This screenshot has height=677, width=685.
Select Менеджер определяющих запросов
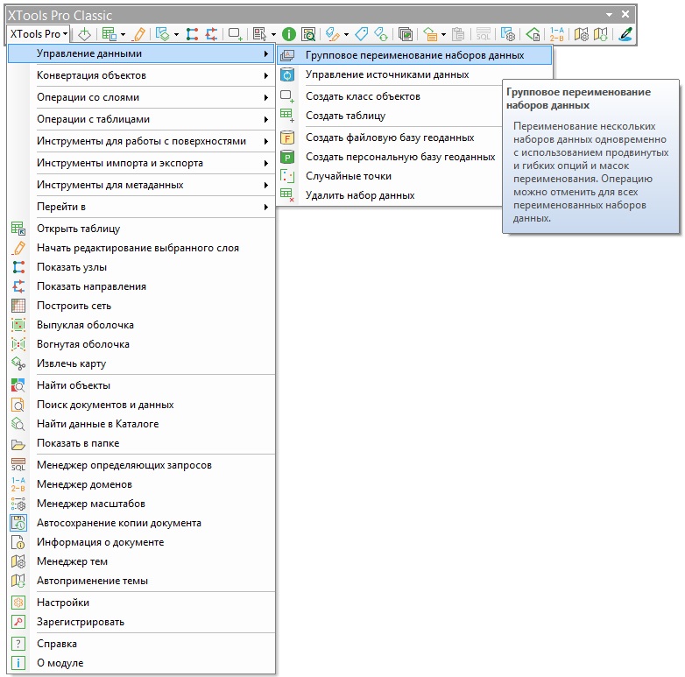(x=142, y=465)
